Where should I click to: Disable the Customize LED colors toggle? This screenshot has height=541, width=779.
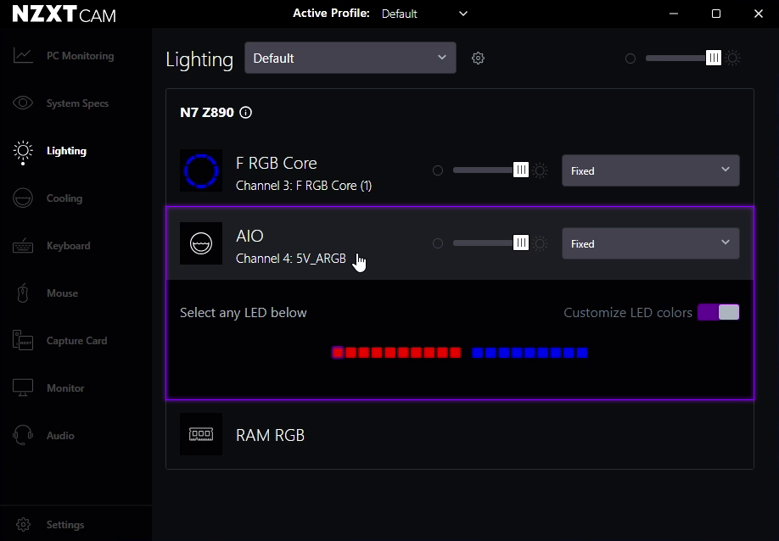click(x=718, y=312)
